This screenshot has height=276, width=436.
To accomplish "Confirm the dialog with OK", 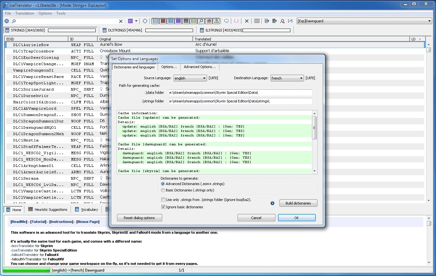I will [297, 218].
